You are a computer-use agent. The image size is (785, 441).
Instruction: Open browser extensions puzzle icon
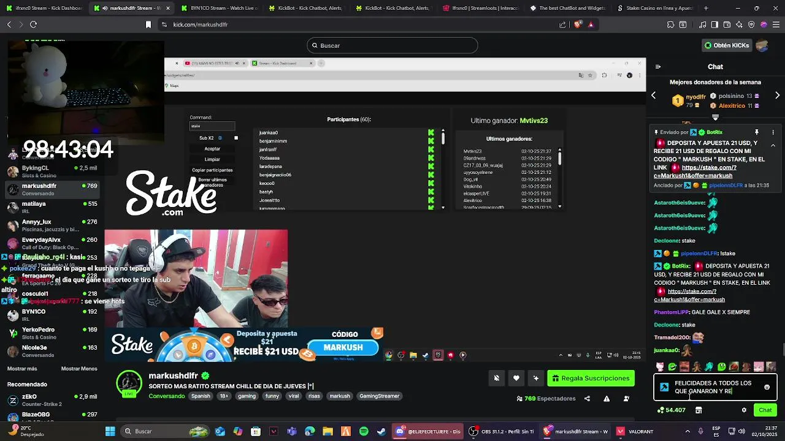670,24
